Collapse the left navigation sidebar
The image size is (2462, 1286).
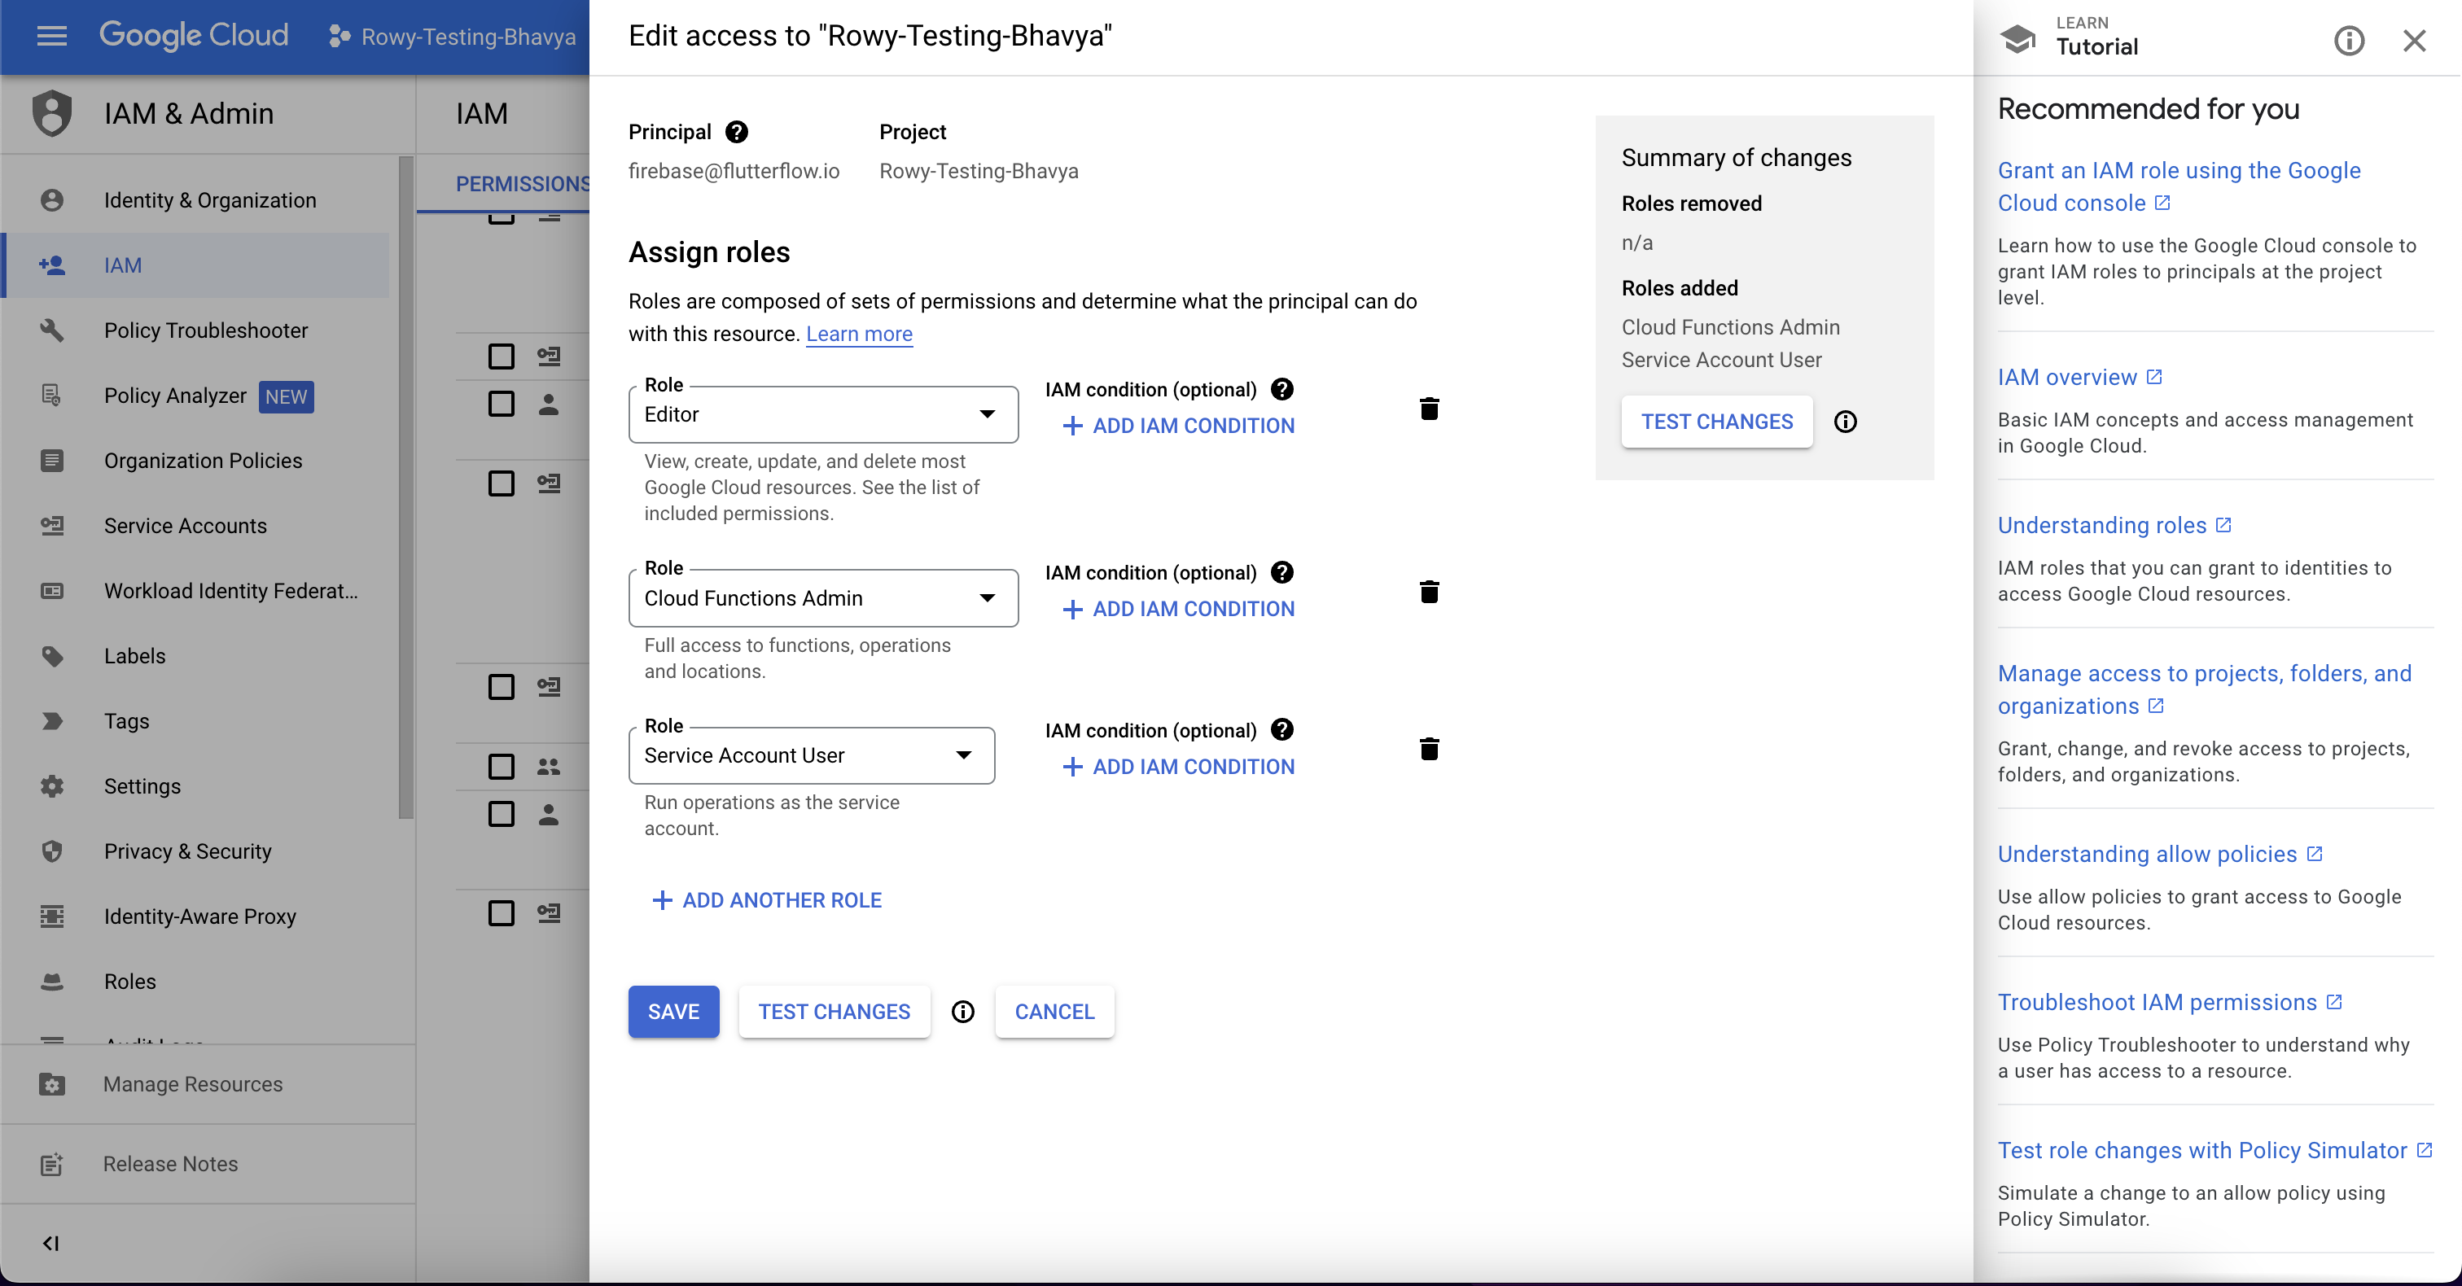pos(51,1242)
